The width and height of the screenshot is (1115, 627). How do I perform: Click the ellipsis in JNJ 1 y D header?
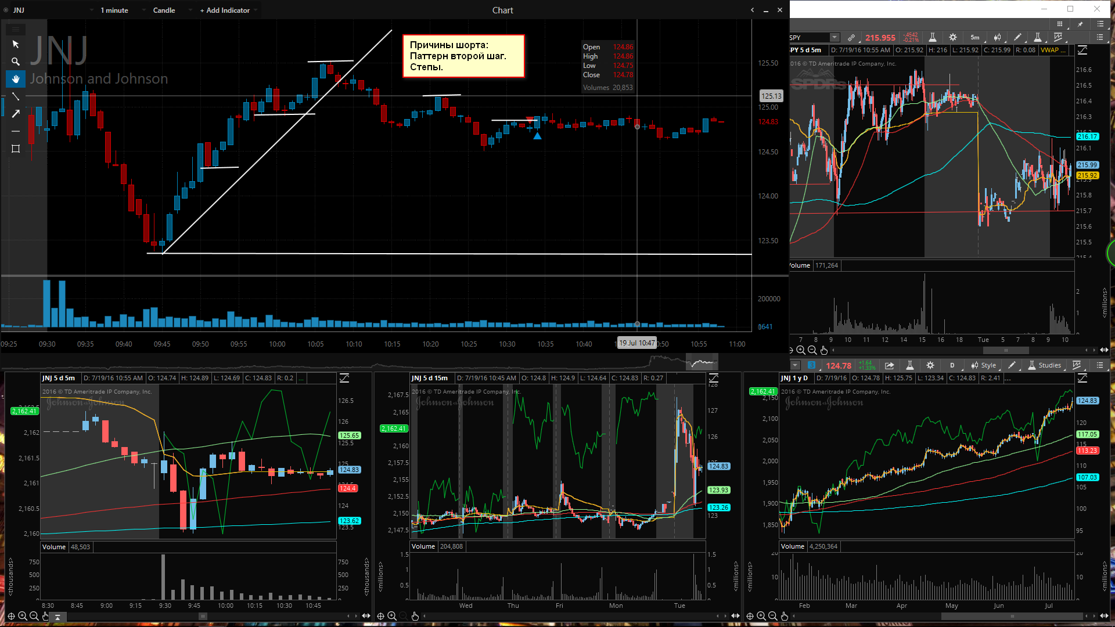pyautogui.click(x=1008, y=378)
